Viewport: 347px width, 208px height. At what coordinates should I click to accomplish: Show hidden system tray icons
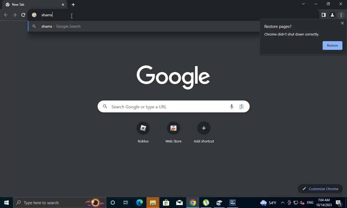coord(282,203)
